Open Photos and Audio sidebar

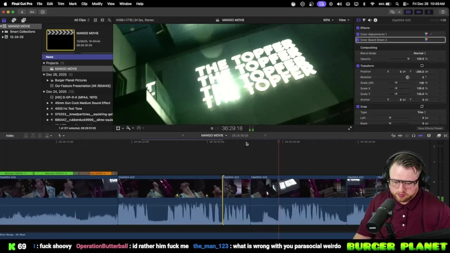tap(14, 20)
